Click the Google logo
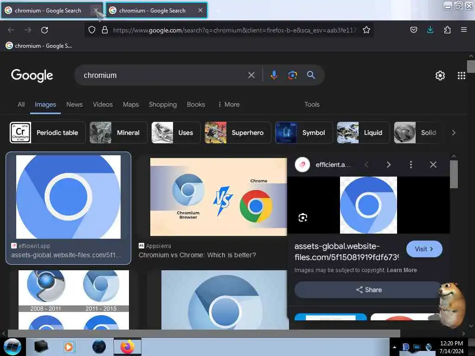Viewport: 475px width, 356px height. tap(32, 76)
